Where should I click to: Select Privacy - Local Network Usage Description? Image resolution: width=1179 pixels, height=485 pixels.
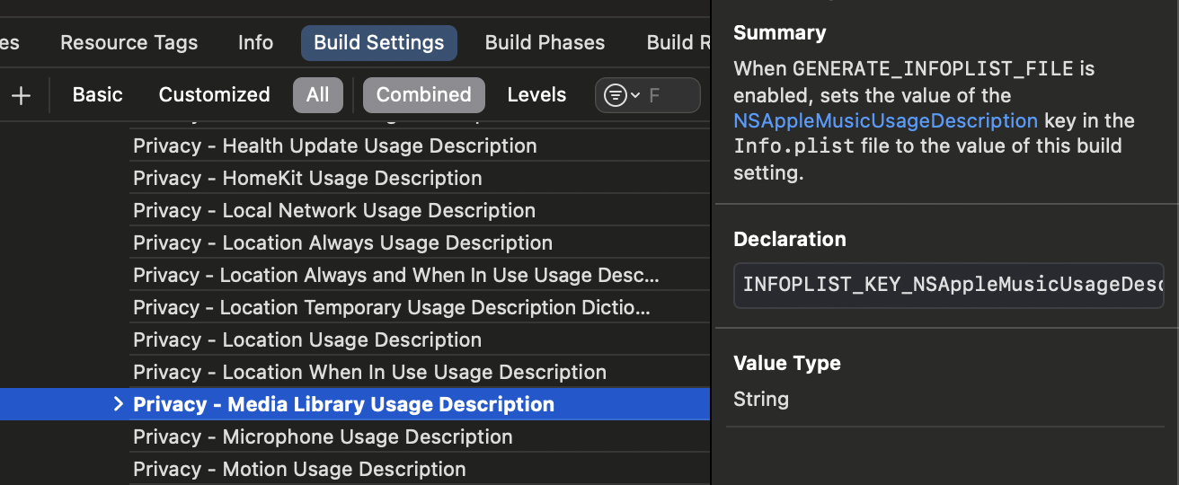pyautogui.click(x=333, y=210)
